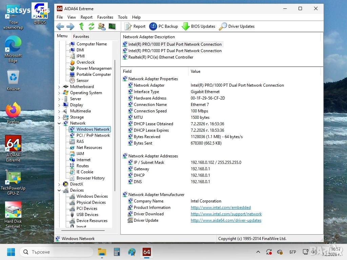Follow the aida64.com driver-updates link
Viewport: 347px width, 260px height.
(x=226, y=220)
